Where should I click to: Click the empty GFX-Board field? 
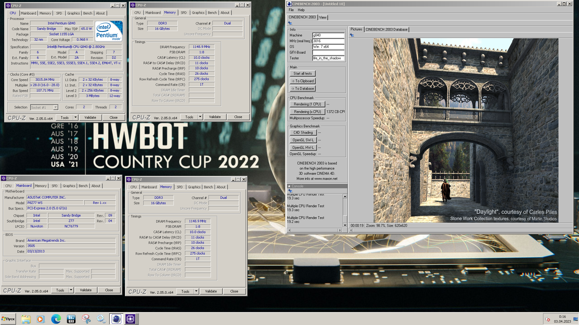328,52
